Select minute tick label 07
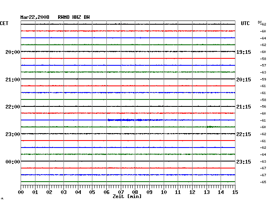Screen dimensions: 268x203 121,192
